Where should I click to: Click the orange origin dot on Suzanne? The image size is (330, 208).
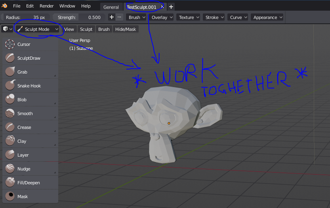169,123
